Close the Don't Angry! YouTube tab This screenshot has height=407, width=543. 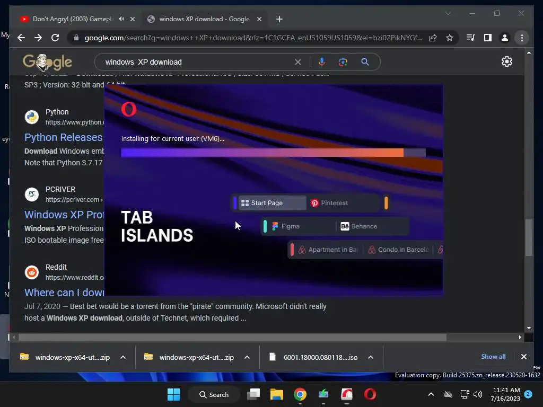click(x=132, y=19)
